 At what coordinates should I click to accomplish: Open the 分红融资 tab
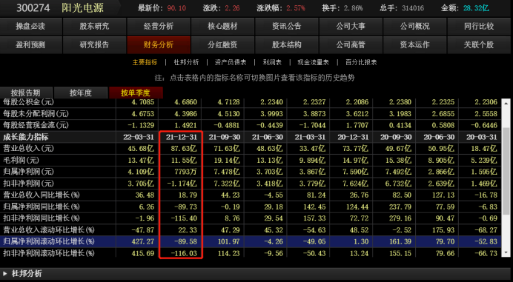pyautogui.click(x=222, y=44)
